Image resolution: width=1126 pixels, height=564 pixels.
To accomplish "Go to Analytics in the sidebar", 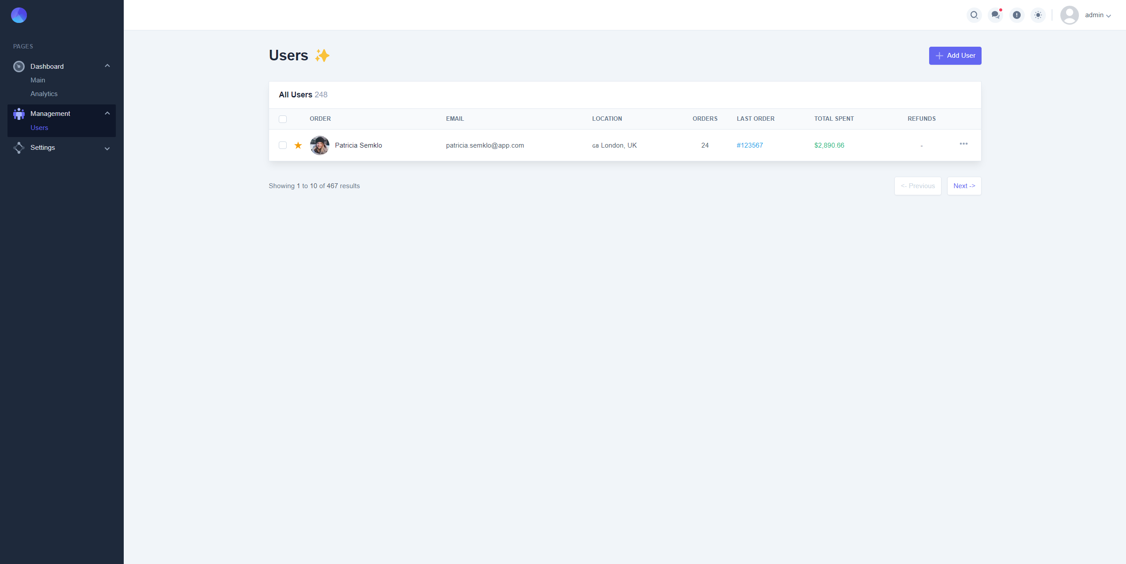I will click(44, 94).
